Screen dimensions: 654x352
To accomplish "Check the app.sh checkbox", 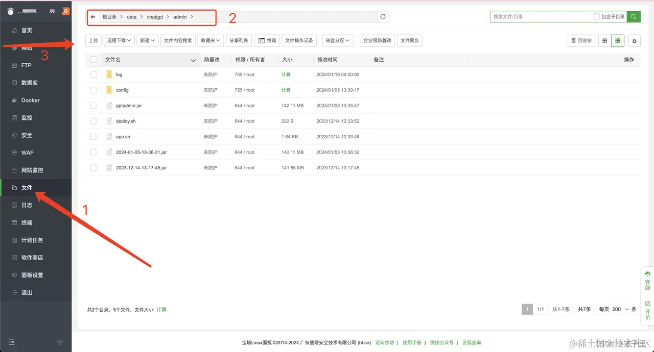I will pos(94,137).
